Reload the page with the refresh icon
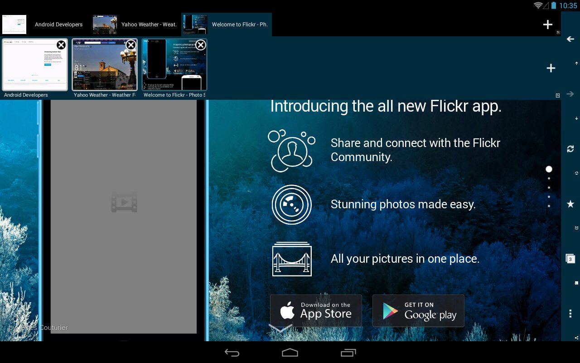Image resolution: width=580 pixels, height=363 pixels. point(570,149)
